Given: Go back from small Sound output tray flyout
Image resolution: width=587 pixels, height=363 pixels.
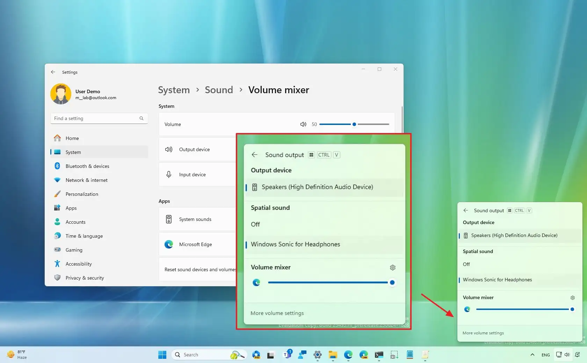Looking at the screenshot, I should [466, 210].
